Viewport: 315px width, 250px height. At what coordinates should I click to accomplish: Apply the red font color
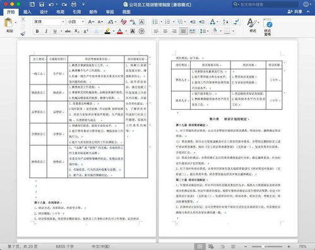pyautogui.click(x=120, y=31)
